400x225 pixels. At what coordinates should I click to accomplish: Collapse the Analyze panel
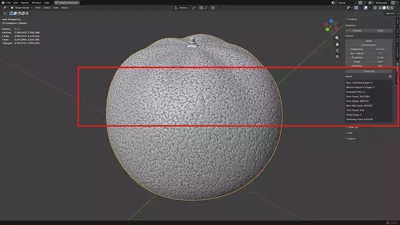pyautogui.click(x=351, y=19)
